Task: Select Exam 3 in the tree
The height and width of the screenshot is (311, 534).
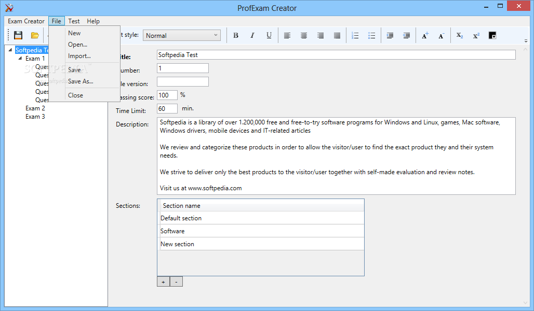Action: click(35, 117)
